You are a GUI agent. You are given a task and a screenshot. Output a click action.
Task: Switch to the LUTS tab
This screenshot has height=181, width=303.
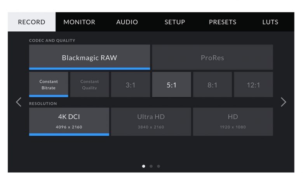[x=270, y=22]
